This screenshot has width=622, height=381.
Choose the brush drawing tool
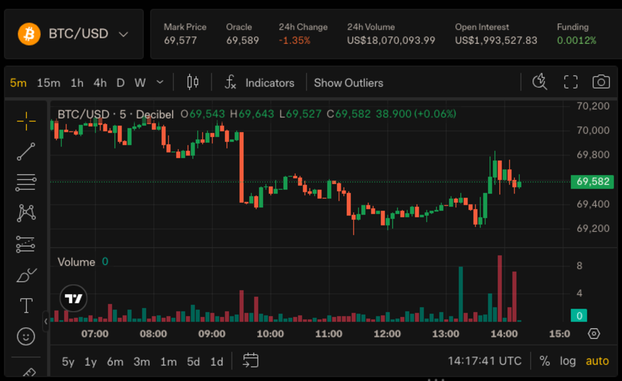coord(26,275)
